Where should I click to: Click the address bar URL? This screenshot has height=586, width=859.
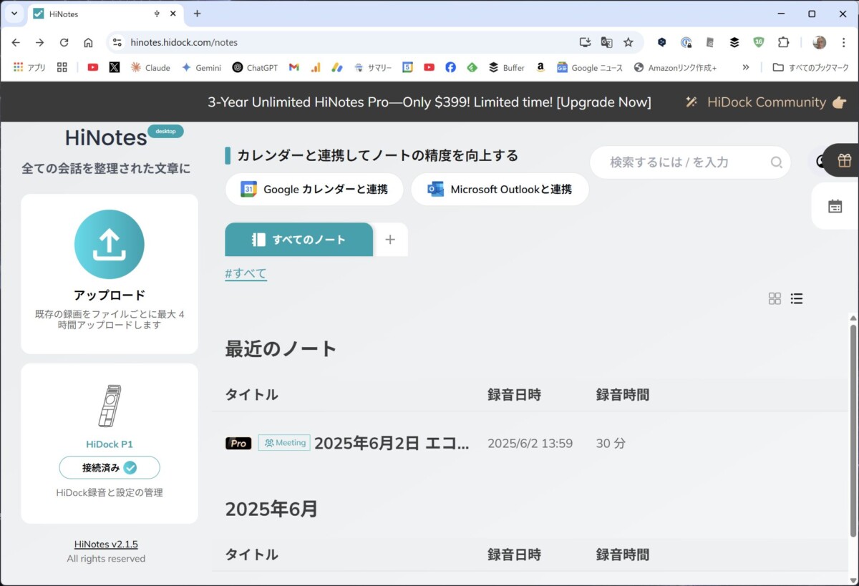pos(184,42)
